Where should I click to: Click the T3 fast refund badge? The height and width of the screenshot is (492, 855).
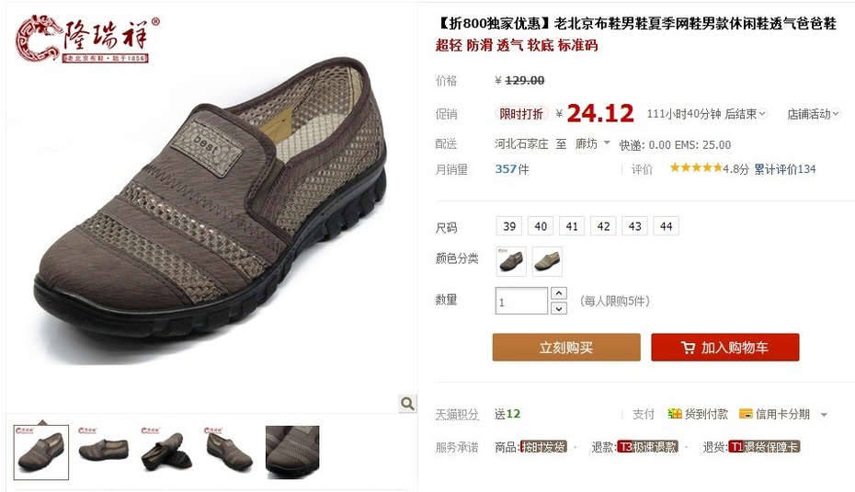647,447
